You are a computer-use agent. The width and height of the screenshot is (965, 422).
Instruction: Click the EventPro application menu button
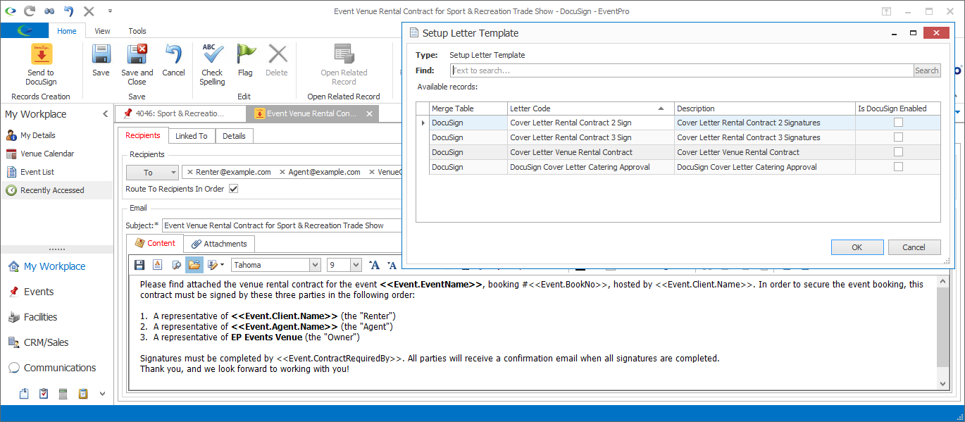(x=25, y=31)
